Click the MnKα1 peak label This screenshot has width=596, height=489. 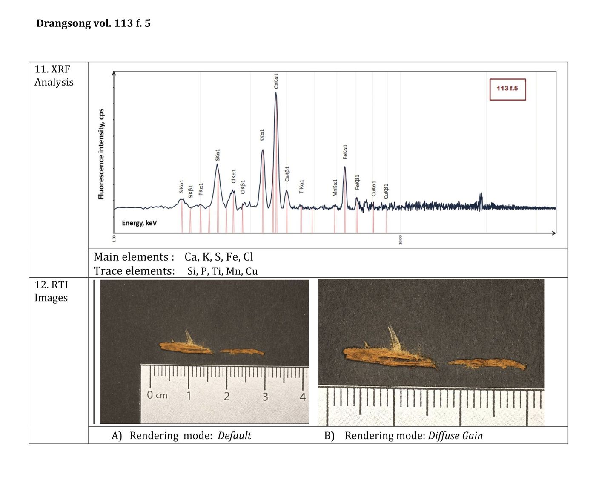coord(335,187)
